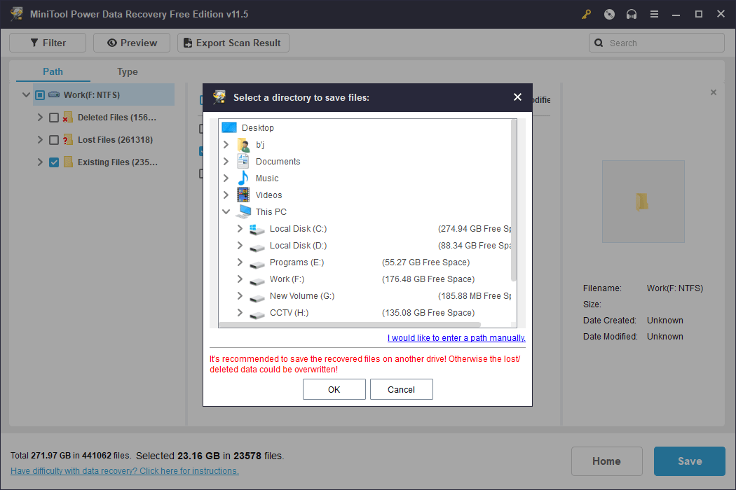Click inside the Search field

[659, 43]
